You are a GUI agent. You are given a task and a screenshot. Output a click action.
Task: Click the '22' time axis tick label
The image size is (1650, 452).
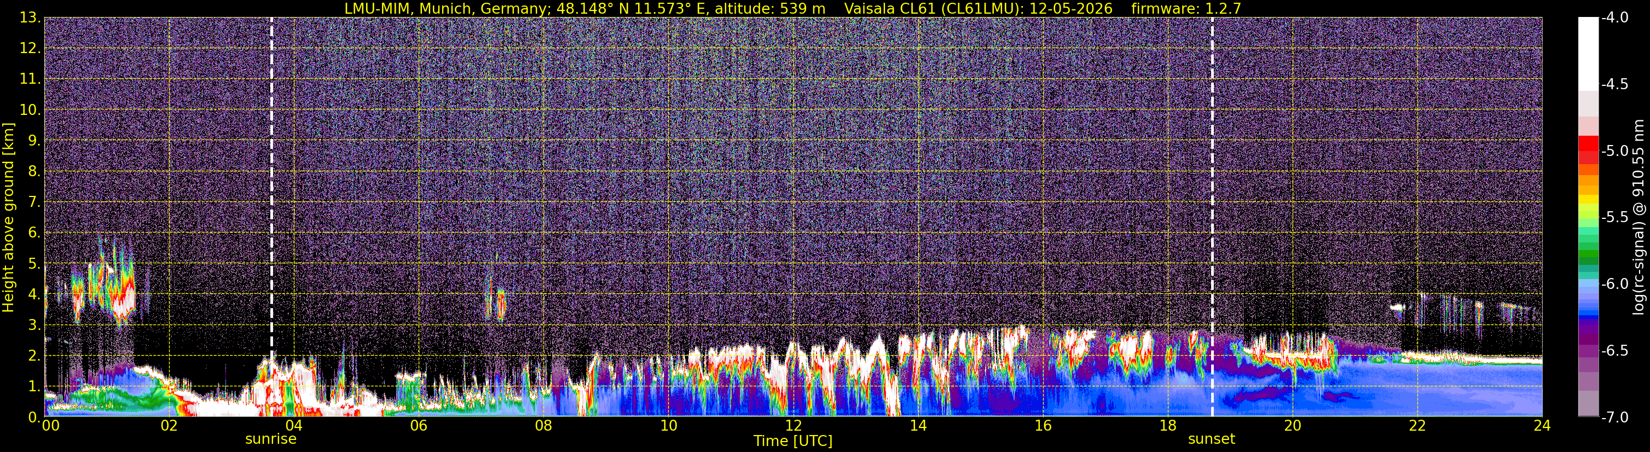point(1417,426)
